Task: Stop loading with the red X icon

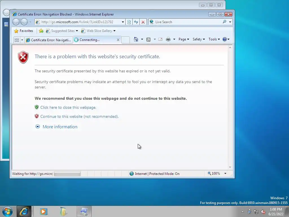Action: pos(143,22)
